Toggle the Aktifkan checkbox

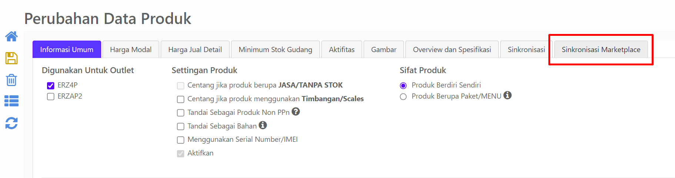(x=181, y=154)
